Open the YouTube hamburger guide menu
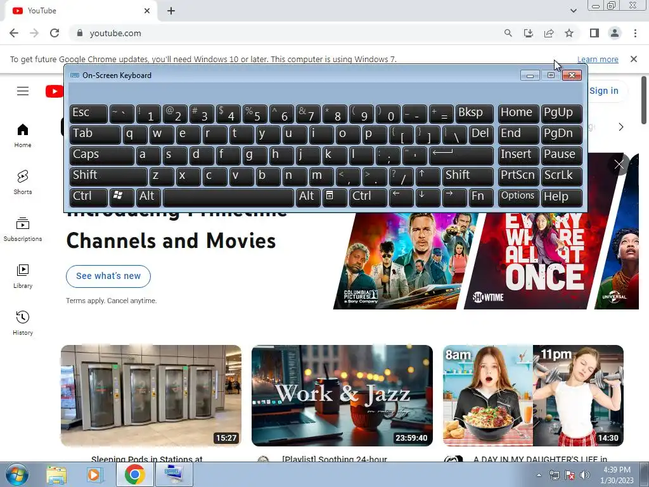Image resolution: width=649 pixels, height=487 pixels. pyautogui.click(x=23, y=91)
